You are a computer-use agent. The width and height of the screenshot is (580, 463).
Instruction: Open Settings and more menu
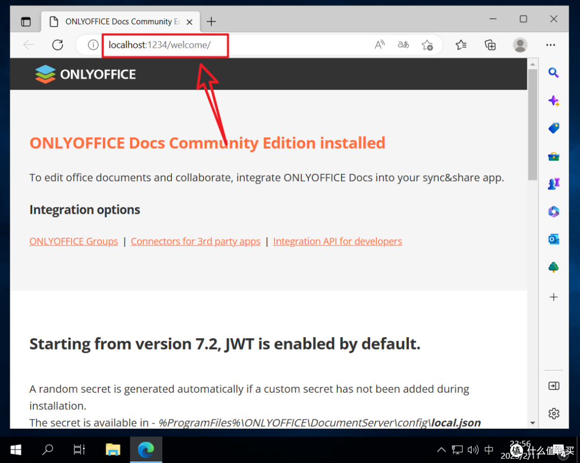tap(550, 45)
